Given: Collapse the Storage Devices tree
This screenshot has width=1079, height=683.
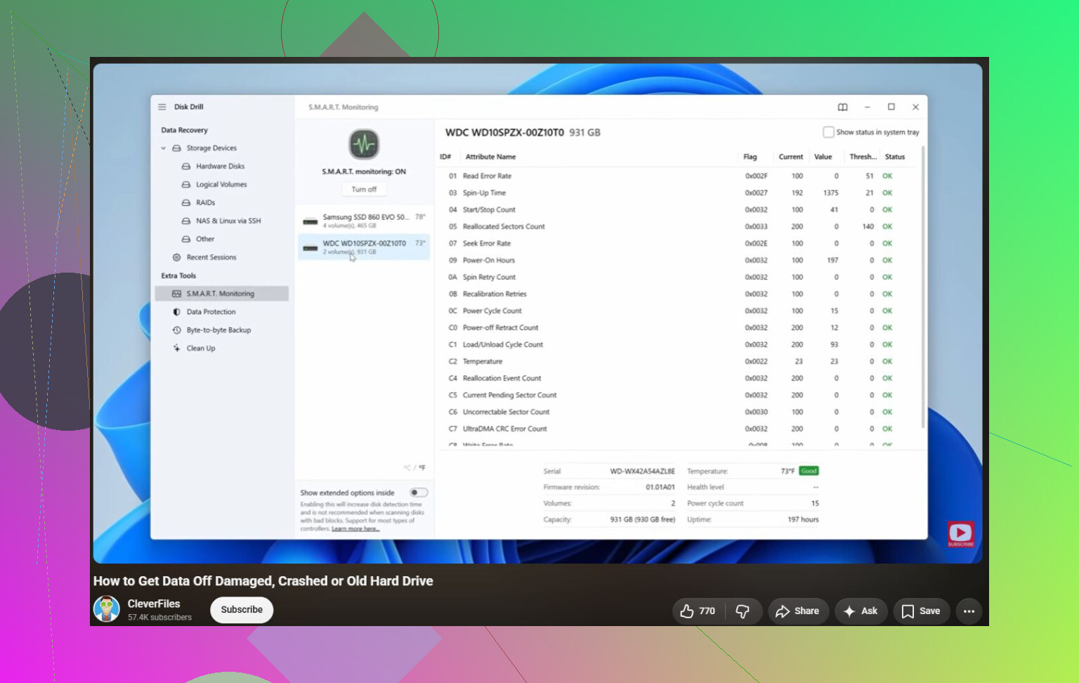Looking at the screenshot, I should tap(163, 148).
